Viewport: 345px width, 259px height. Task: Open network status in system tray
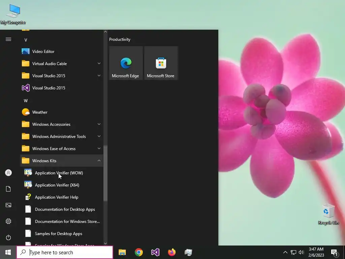293,252
